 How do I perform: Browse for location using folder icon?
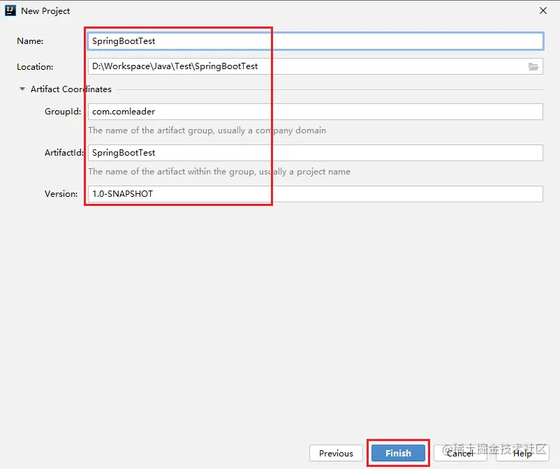533,66
